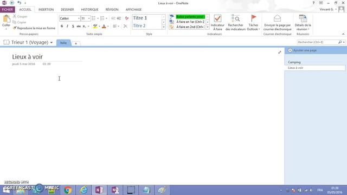Toggle bold formatting (G)
The height and width of the screenshot is (195, 347).
pyautogui.click(x=62, y=26)
